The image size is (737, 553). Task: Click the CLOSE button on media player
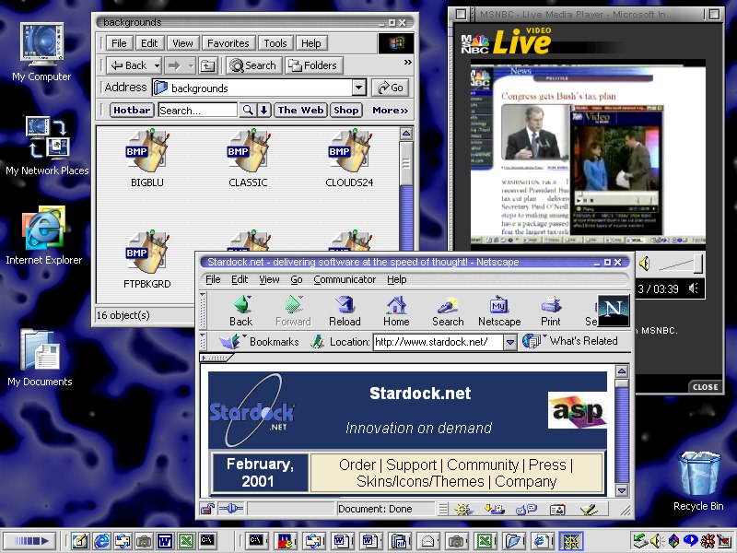[704, 387]
